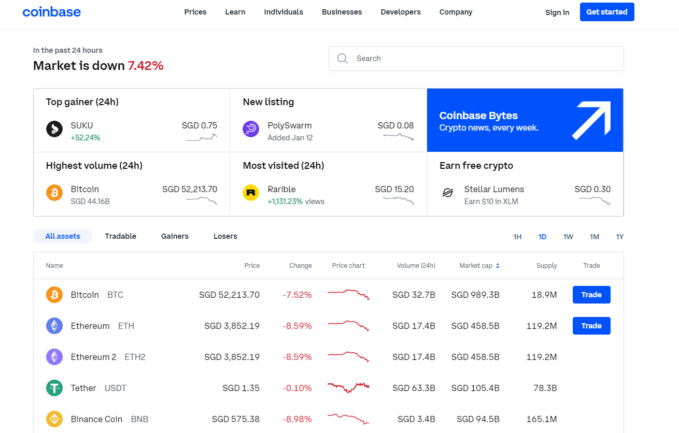Click the Coinbase logo
679x433 pixels.
point(52,12)
